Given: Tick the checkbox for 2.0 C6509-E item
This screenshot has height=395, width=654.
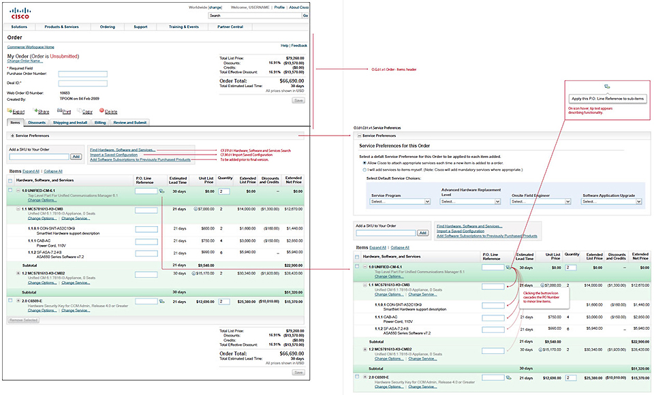Looking at the screenshot, I should tap(10, 300).
